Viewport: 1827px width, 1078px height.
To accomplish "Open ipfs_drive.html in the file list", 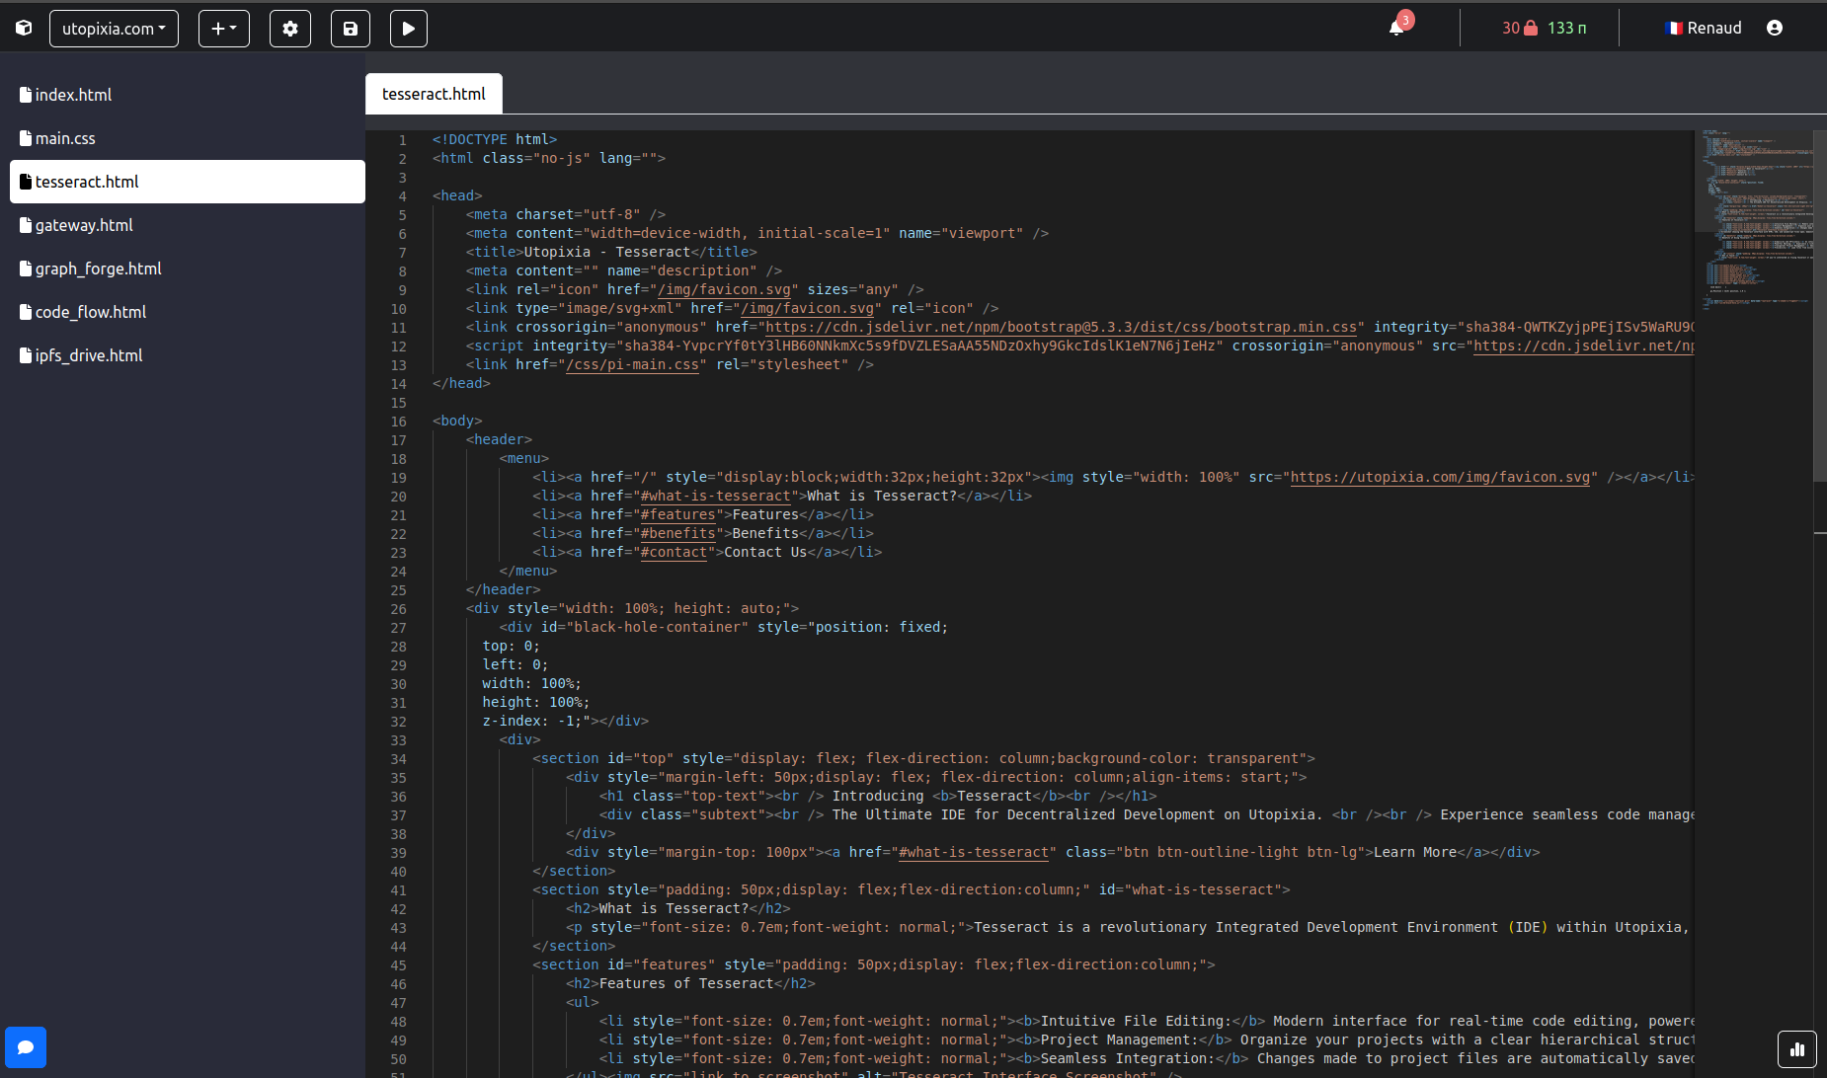I will 188,355.
